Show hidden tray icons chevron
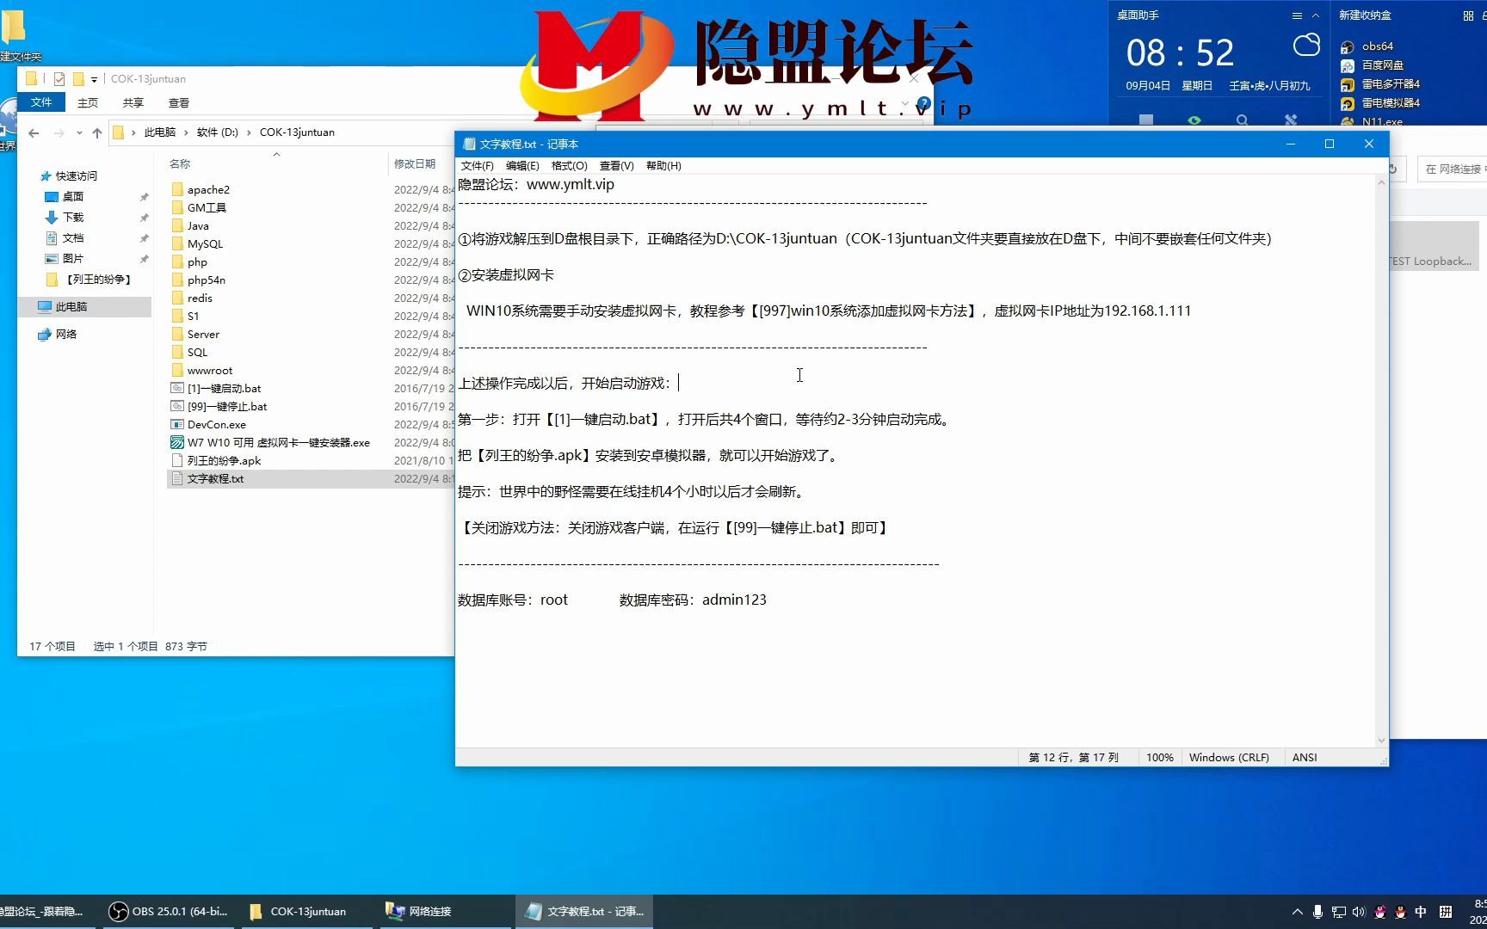This screenshot has width=1487, height=929. point(1297,912)
